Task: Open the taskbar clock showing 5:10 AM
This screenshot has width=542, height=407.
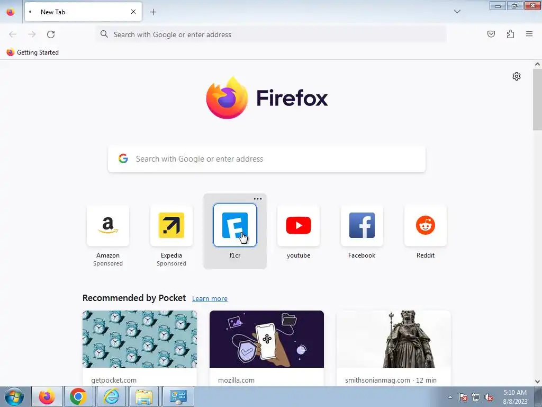Action: coord(515,396)
